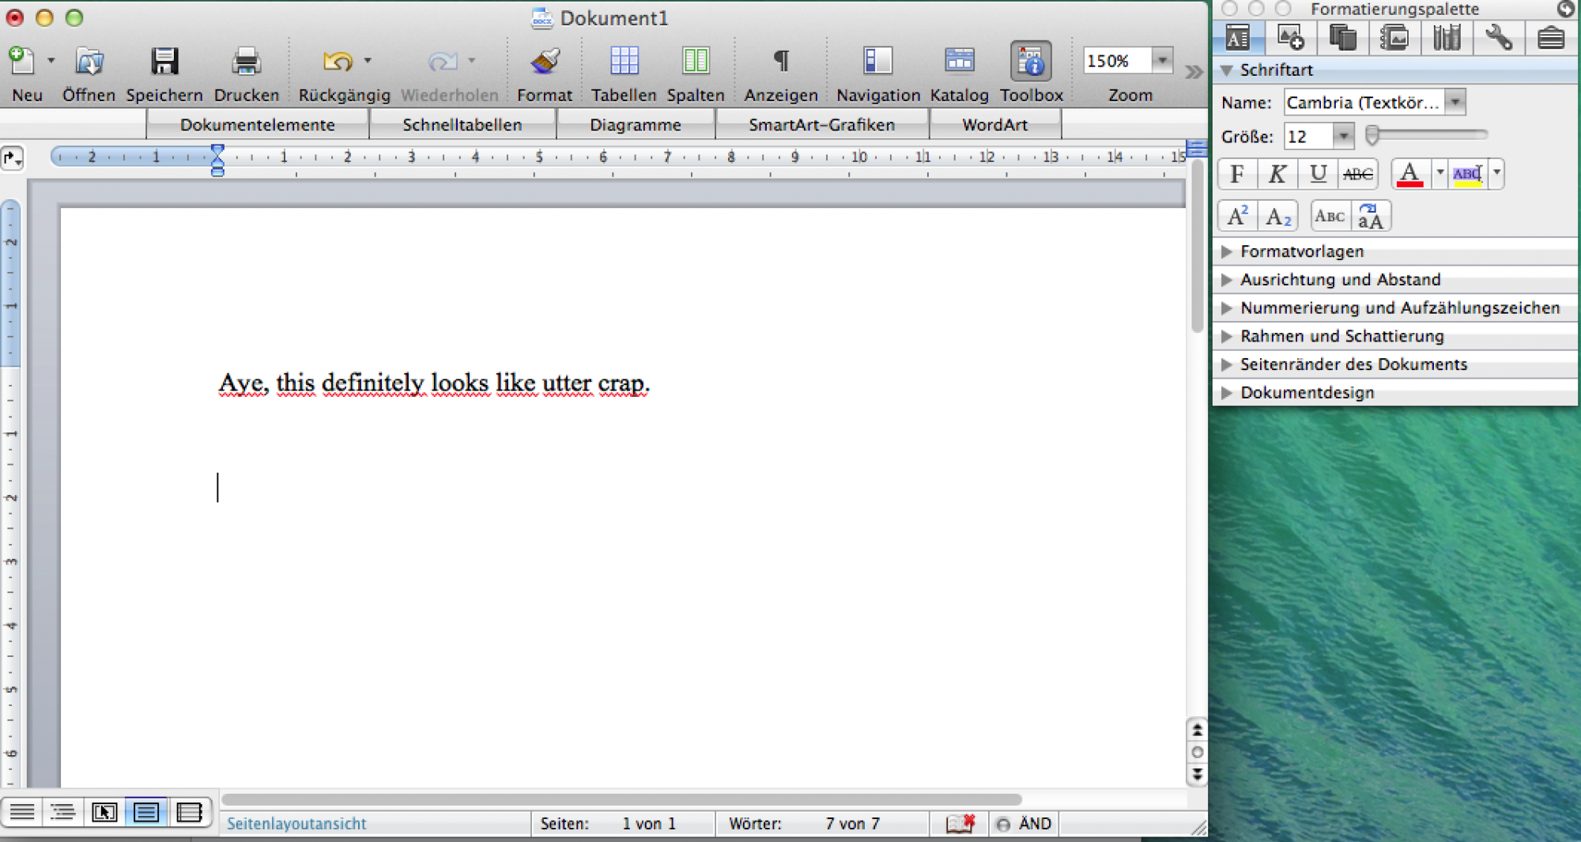This screenshot has width=1581, height=842.
Task: Switch to the Schnelltabellen tab
Action: (x=462, y=125)
